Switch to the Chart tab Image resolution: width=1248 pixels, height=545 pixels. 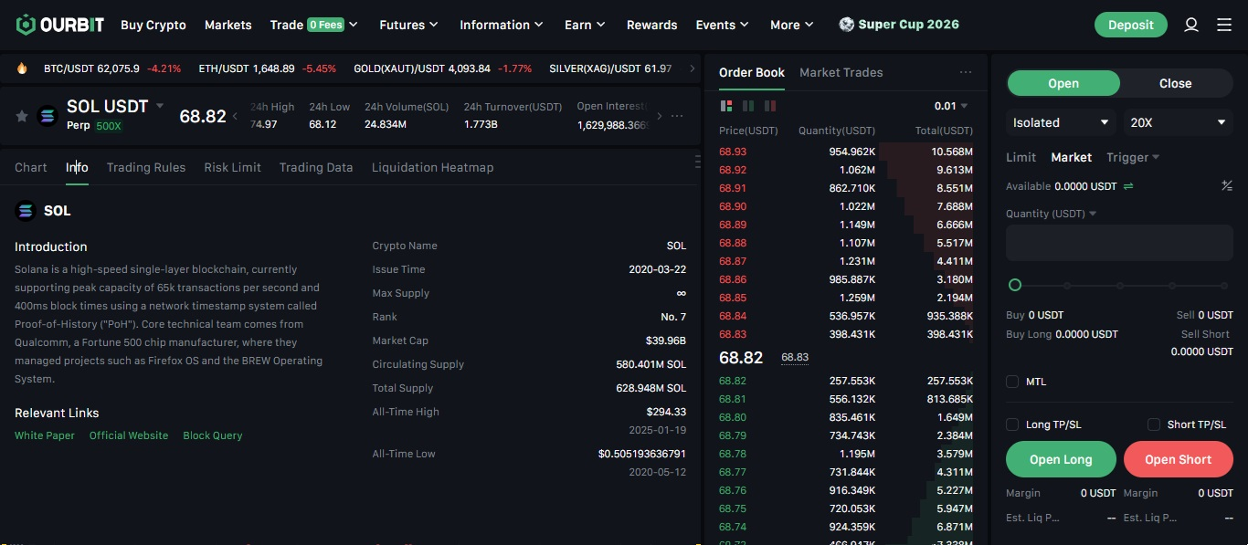(31, 167)
